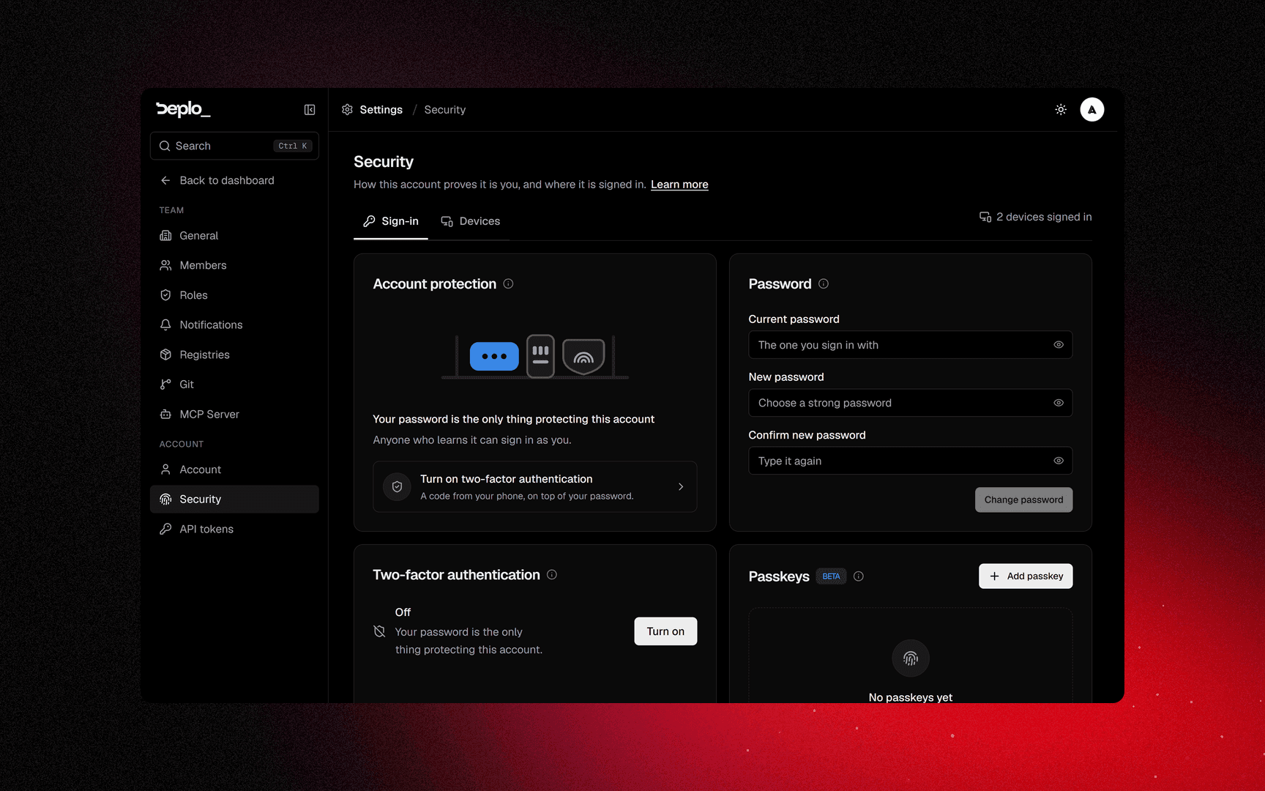
Task: Collapse the sidebar panel icon
Action: click(310, 110)
